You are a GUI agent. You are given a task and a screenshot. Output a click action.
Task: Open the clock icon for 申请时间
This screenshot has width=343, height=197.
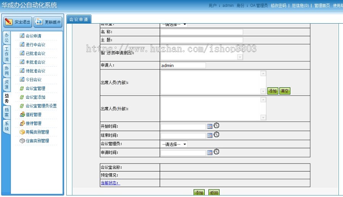click(x=216, y=152)
